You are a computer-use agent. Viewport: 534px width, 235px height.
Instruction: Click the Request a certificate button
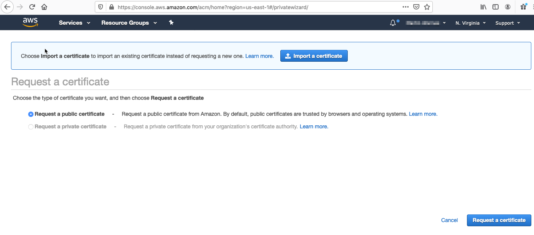pos(499,220)
